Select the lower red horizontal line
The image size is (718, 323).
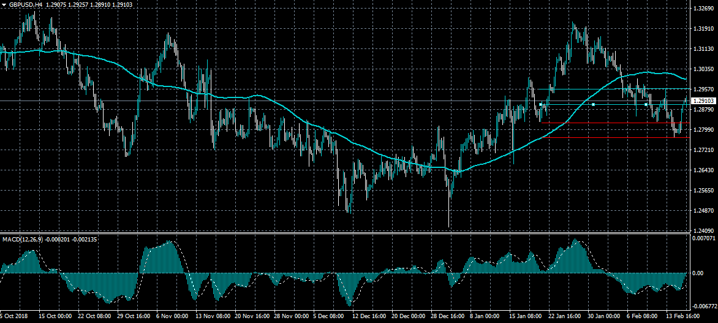tap(613, 137)
